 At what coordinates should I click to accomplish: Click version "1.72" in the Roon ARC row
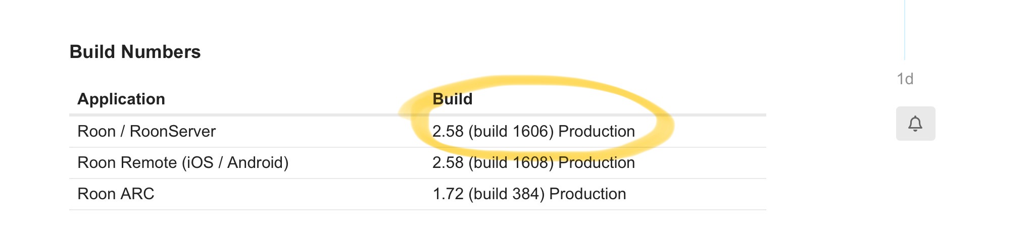pyautogui.click(x=448, y=194)
